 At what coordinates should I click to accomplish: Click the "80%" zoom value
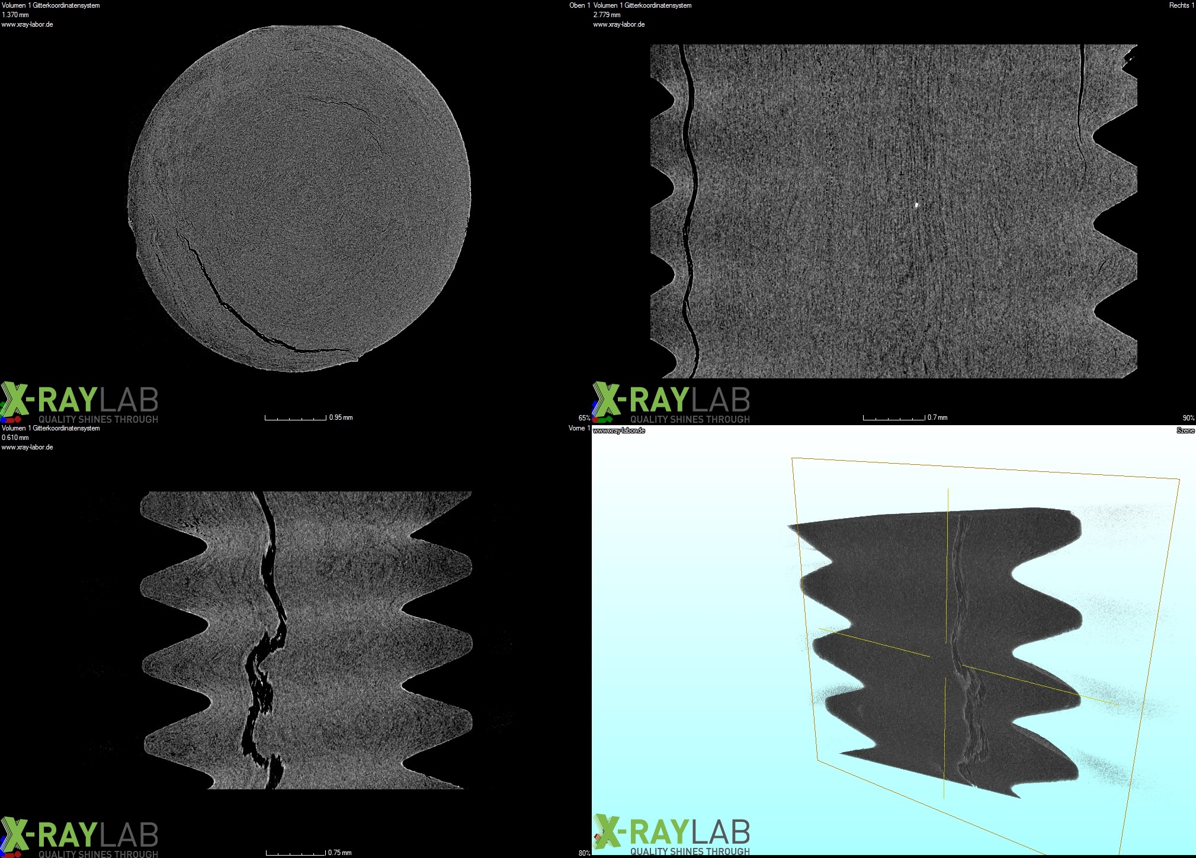pos(584,853)
